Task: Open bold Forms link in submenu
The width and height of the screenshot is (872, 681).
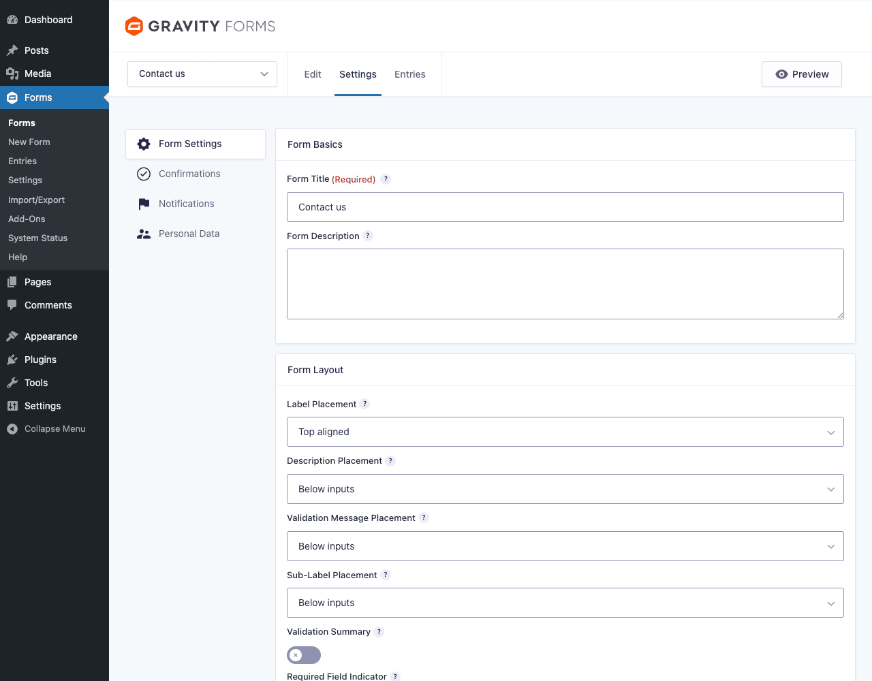Action: click(22, 123)
